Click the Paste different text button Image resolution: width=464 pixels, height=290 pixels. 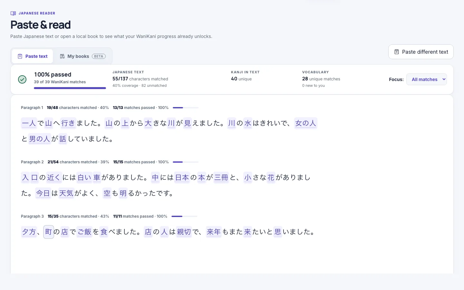point(421,52)
